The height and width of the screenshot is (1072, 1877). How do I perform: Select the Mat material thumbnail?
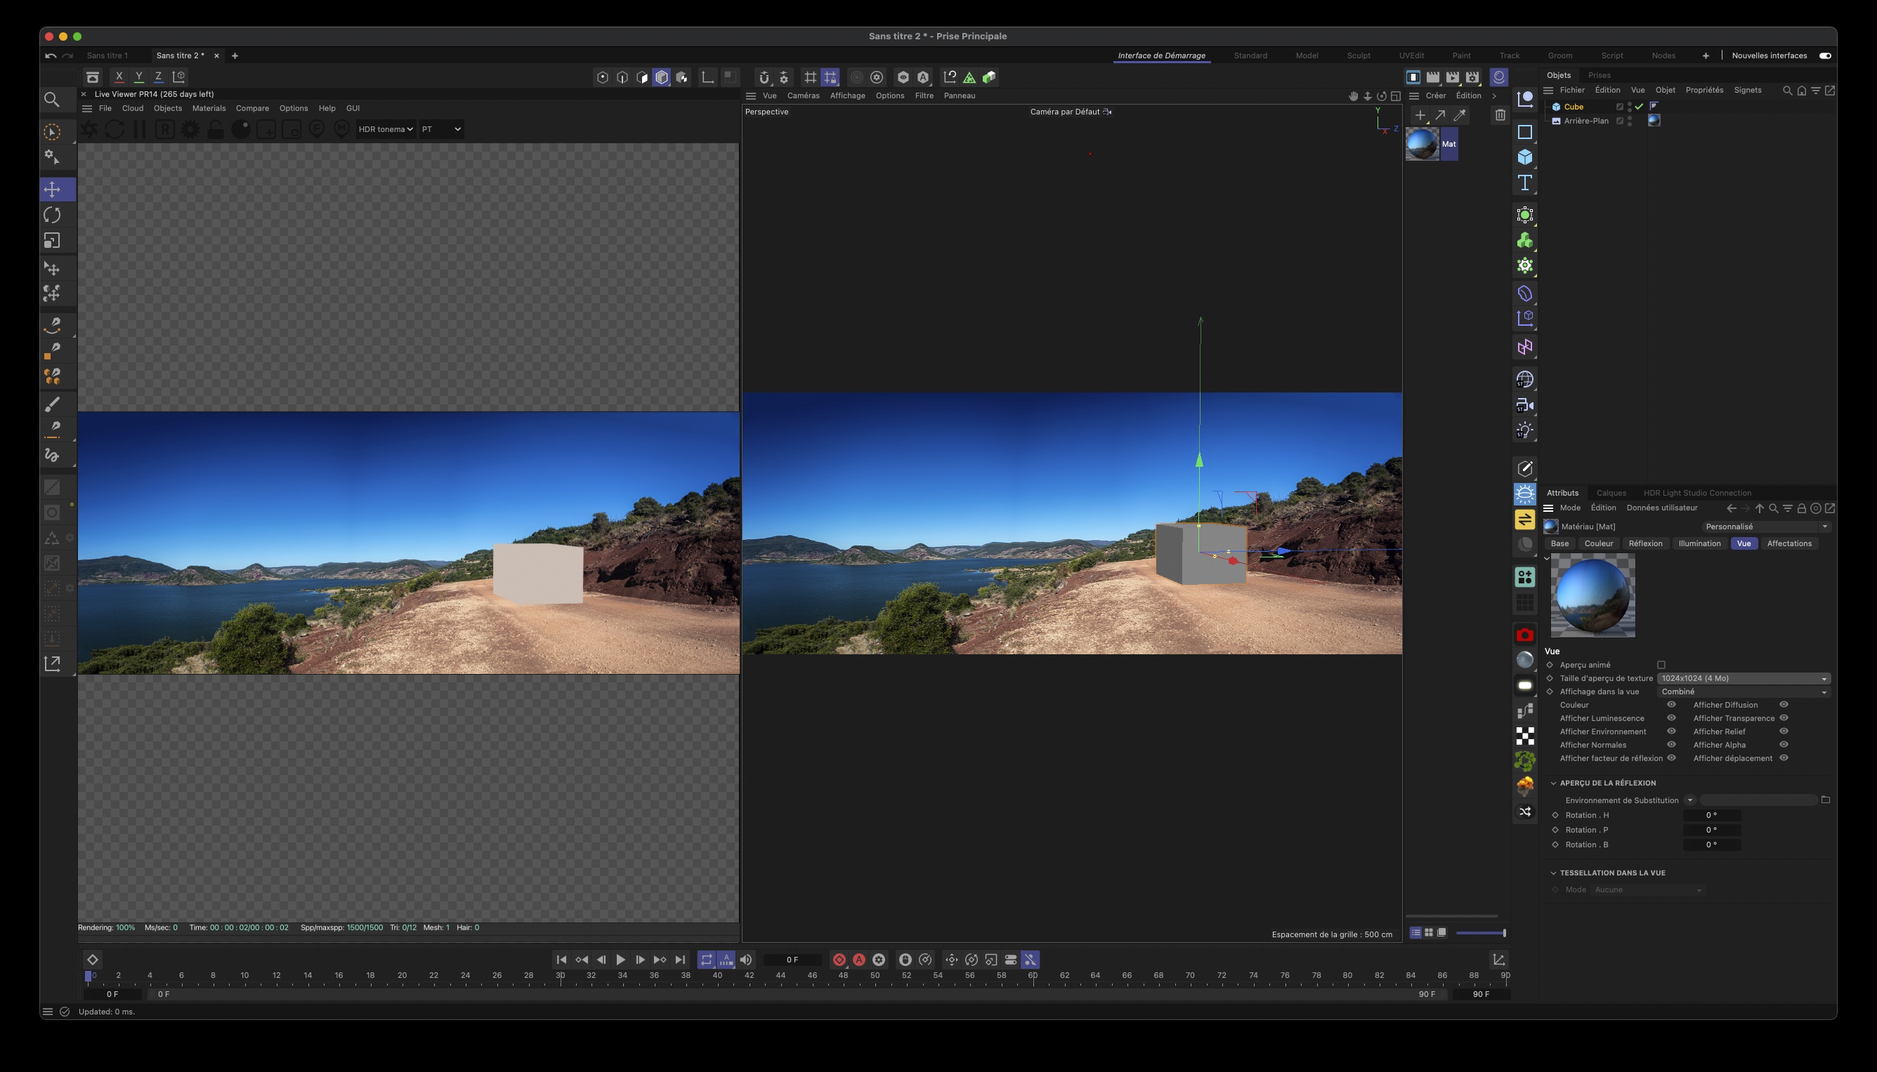pos(1423,145)
